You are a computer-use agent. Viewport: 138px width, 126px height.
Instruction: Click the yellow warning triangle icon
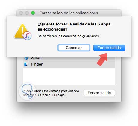[21, 31]
